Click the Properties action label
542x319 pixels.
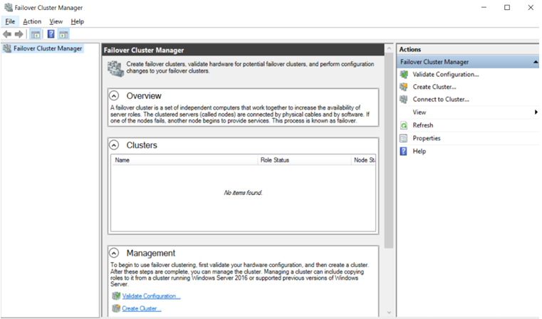[427, 138]
